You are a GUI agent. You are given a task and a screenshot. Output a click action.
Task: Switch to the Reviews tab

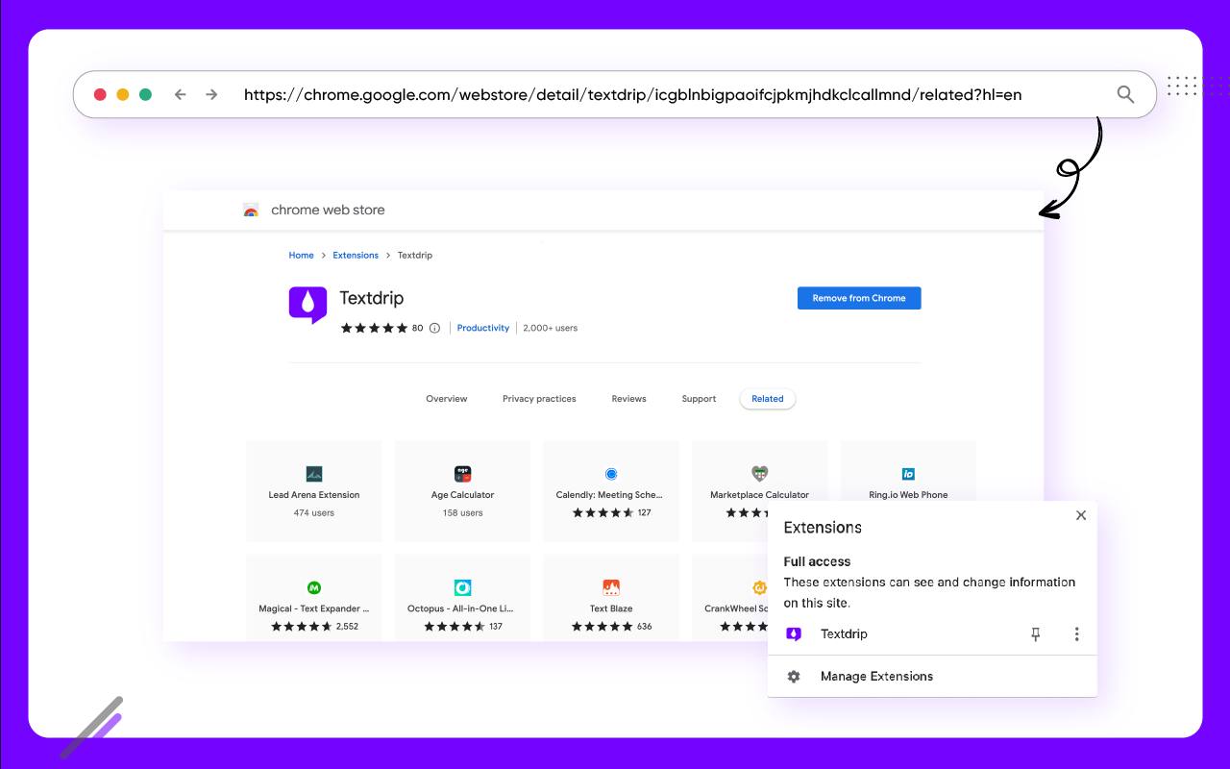point(628,398)
